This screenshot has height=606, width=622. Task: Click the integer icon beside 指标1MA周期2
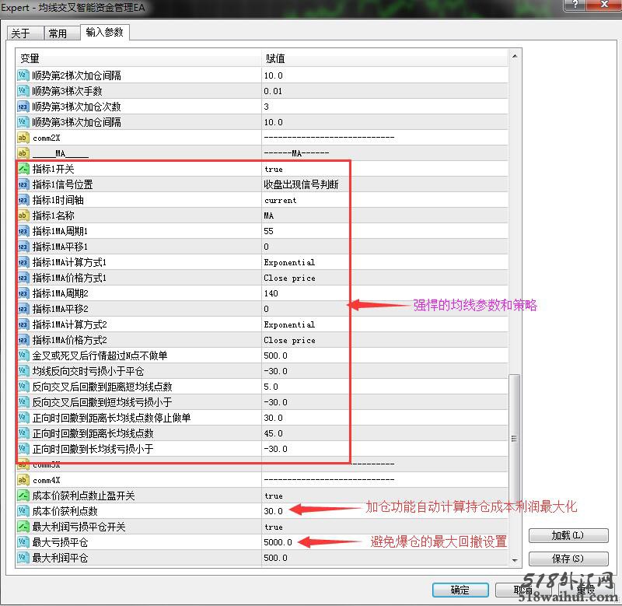(x=23, y=293)
